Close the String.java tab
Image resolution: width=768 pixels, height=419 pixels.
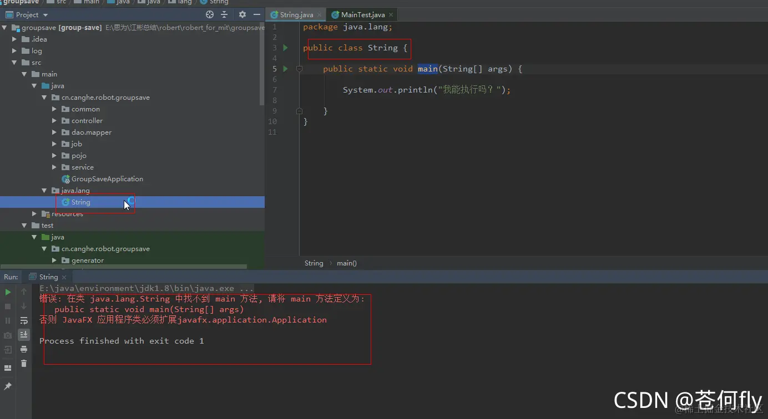319,15
